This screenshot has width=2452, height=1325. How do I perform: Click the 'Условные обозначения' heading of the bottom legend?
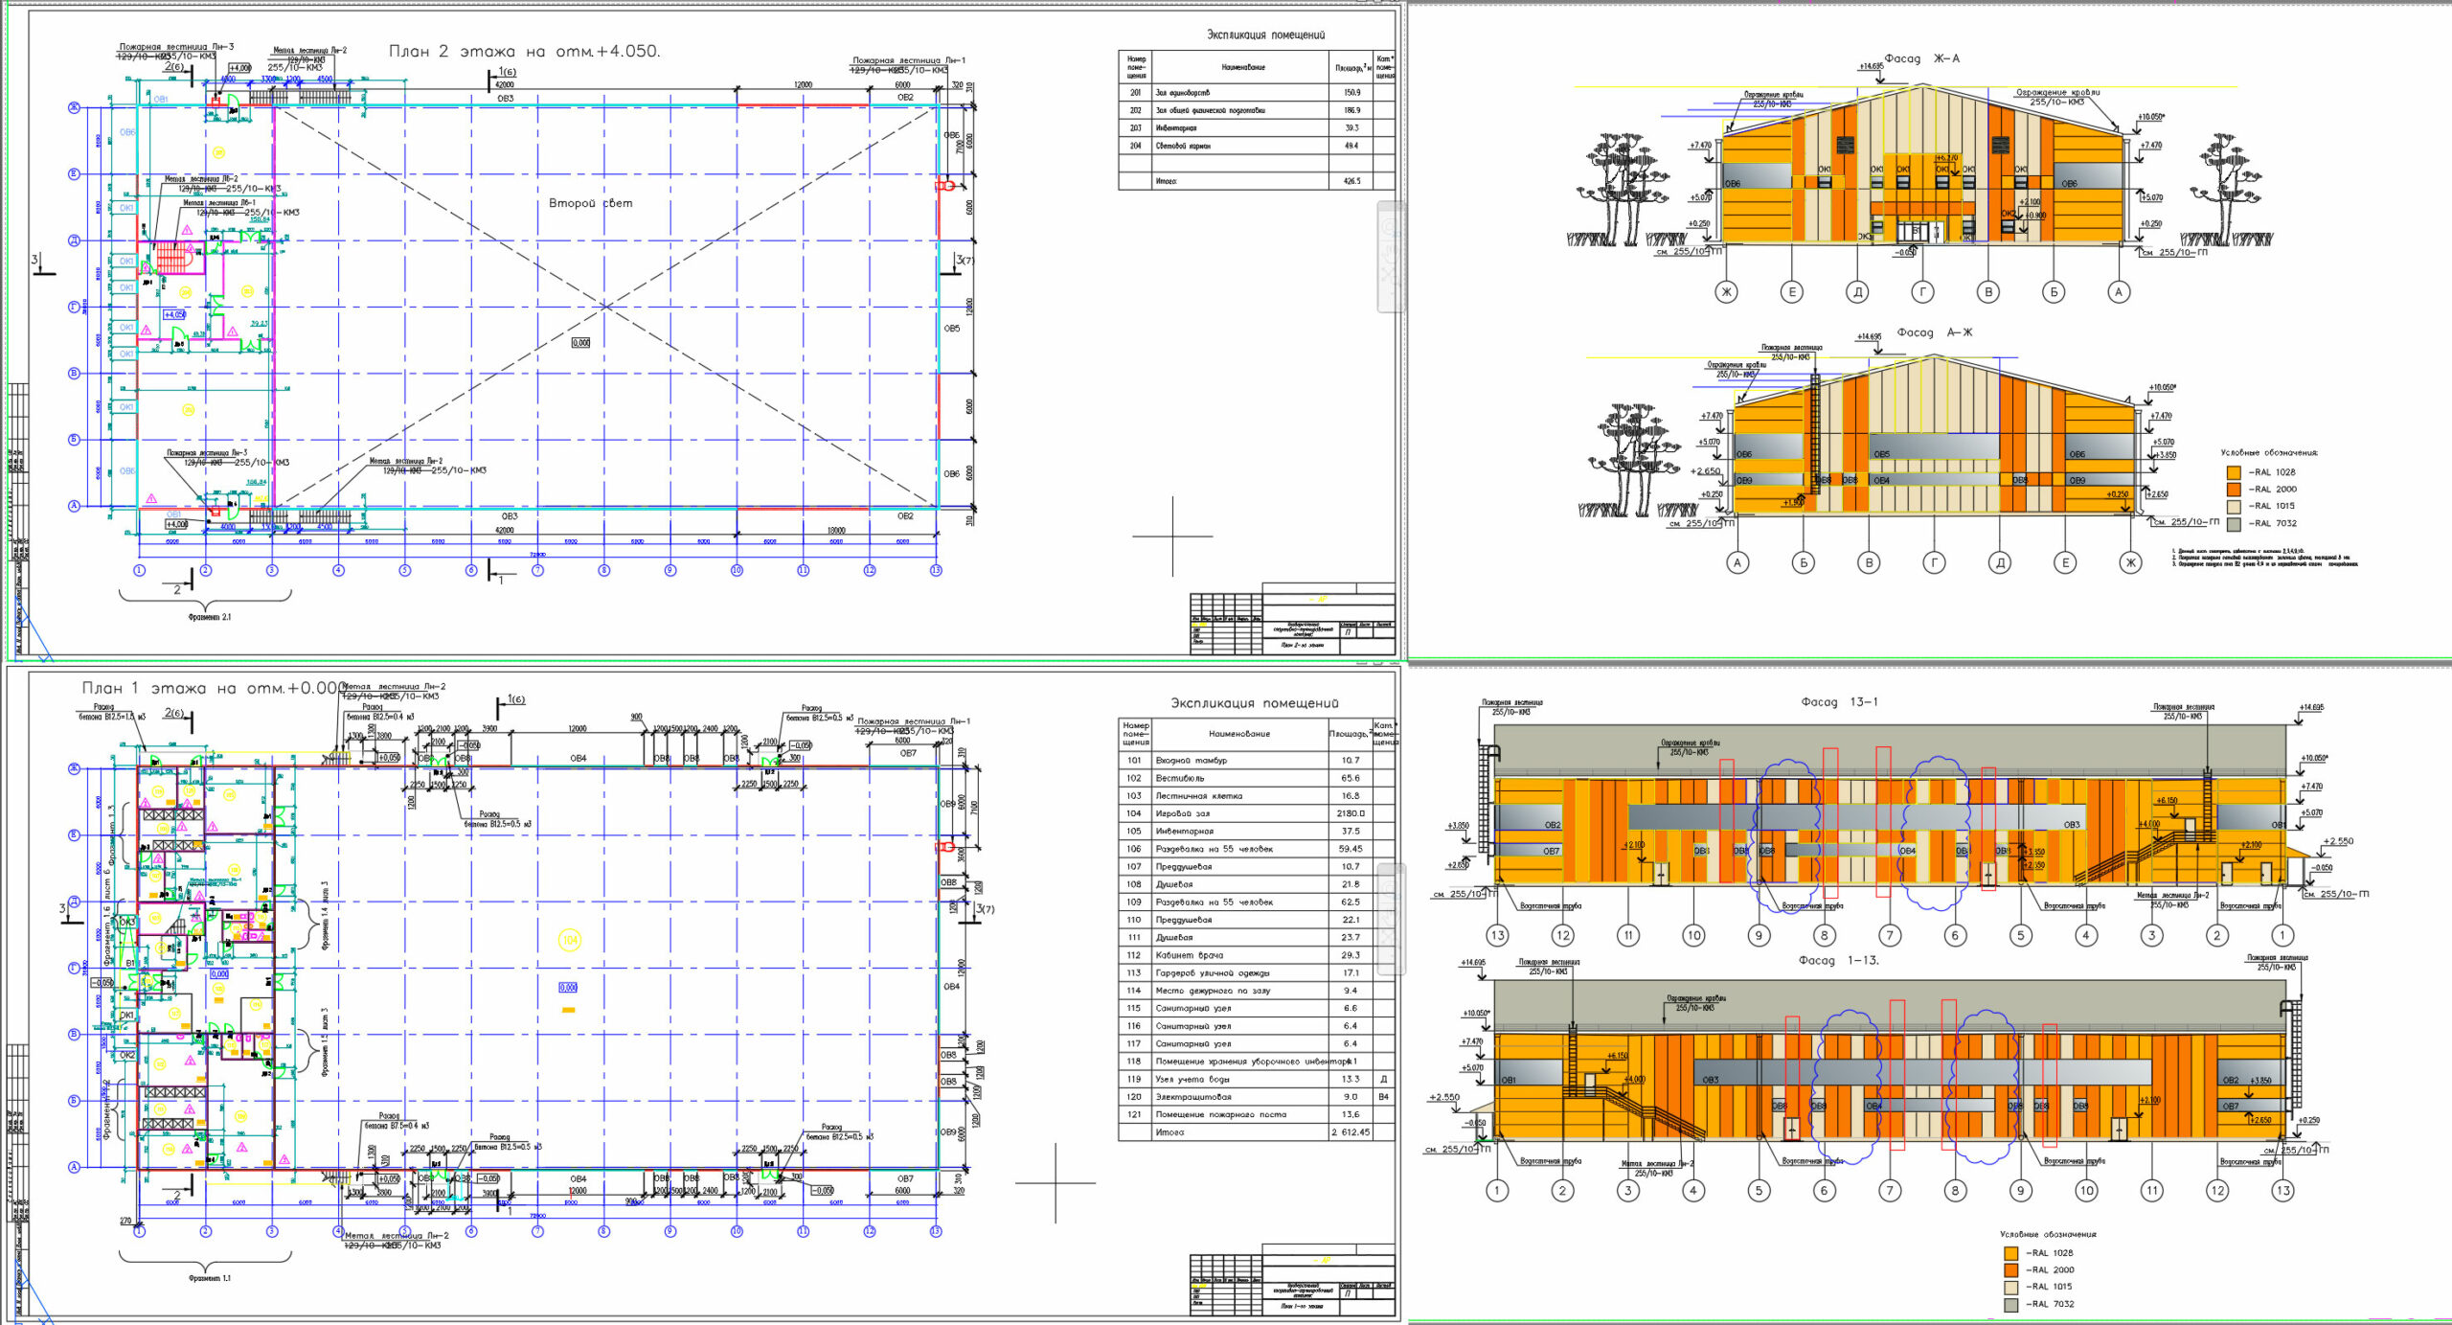pos(2048,1234)
